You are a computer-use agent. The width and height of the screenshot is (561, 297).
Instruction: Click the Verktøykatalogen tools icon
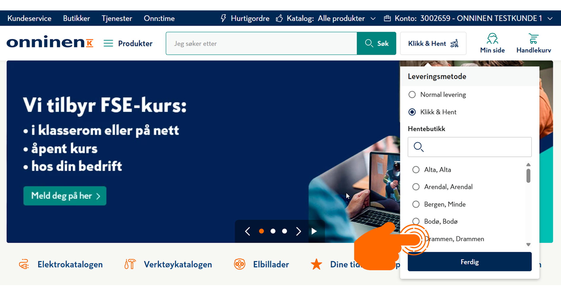pyautogui.click(x=130, y=264)
